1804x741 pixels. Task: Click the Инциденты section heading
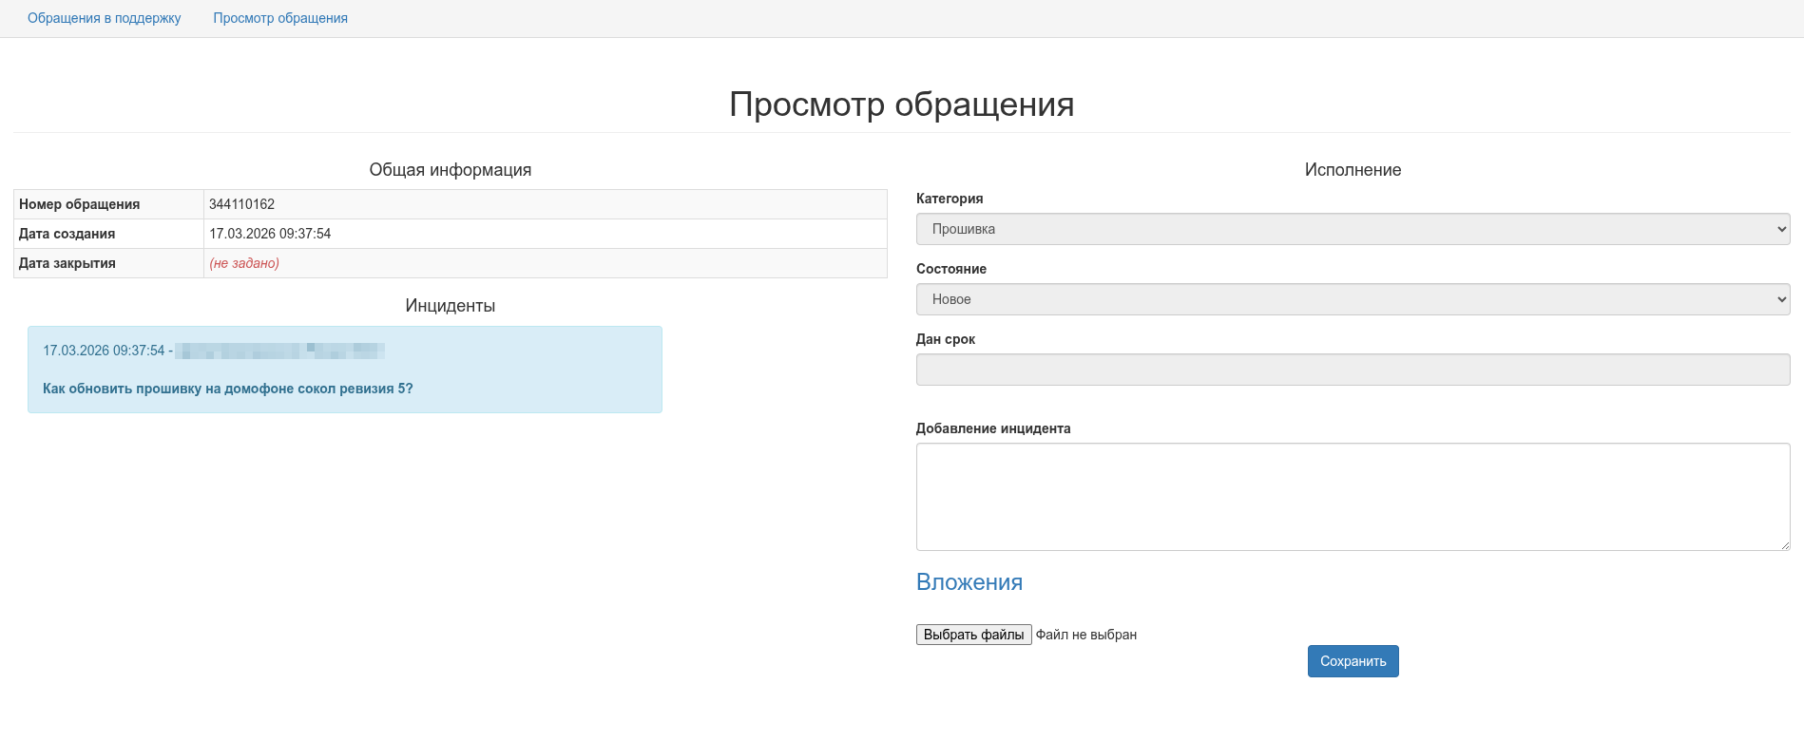pos(450,306)
